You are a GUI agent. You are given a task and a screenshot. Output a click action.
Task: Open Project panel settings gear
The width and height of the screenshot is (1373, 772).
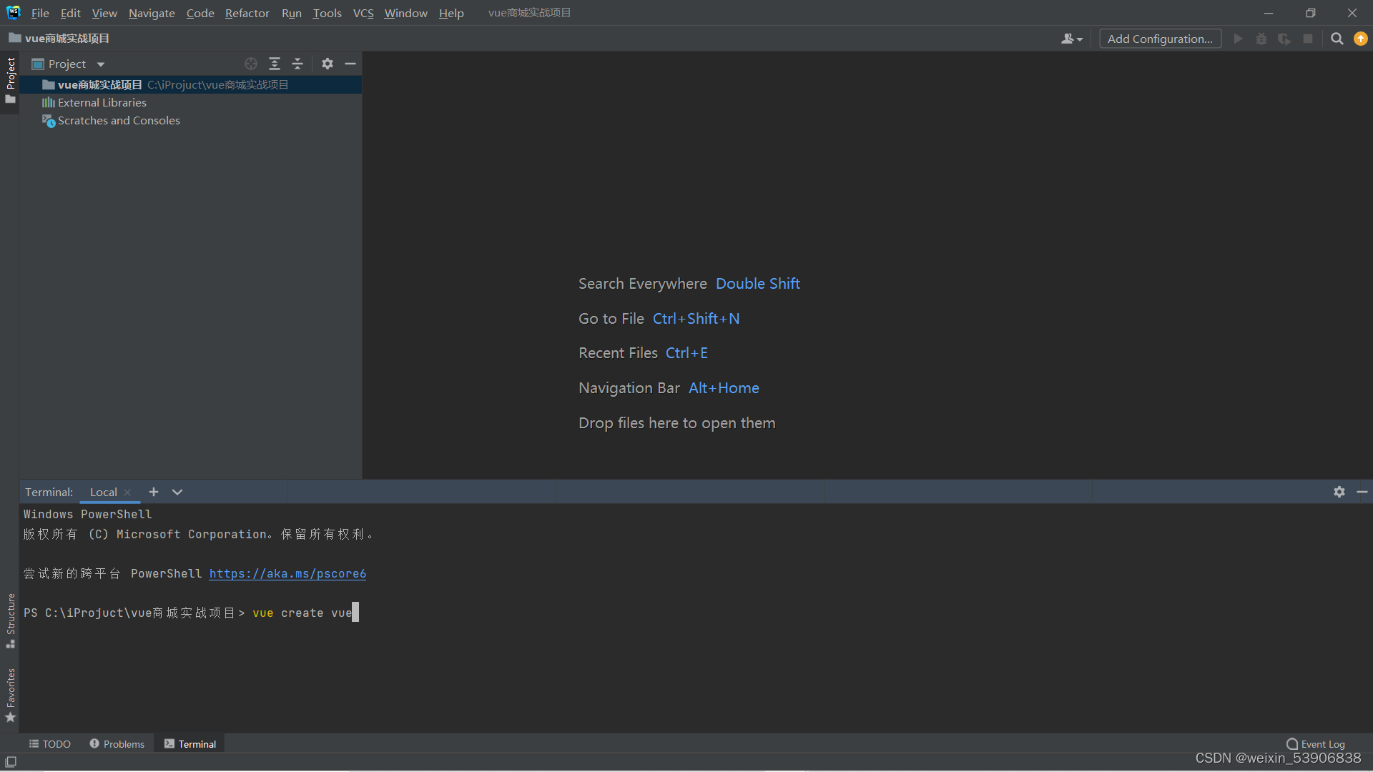click(x=328, y=64)
